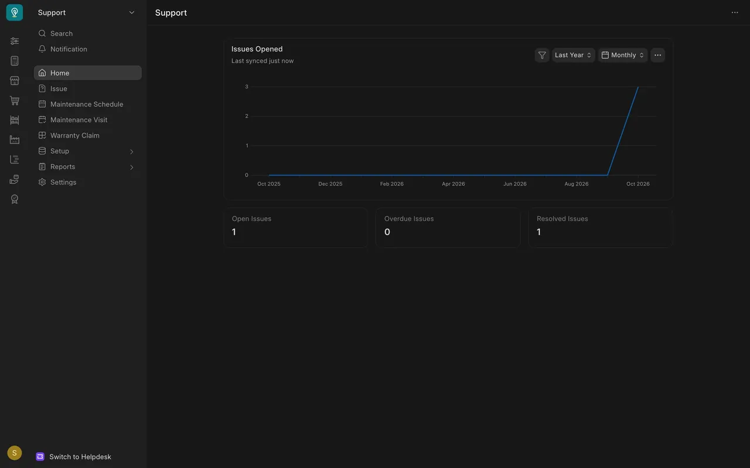Open the factory icon in the left rail

click(x=15, y=140)
